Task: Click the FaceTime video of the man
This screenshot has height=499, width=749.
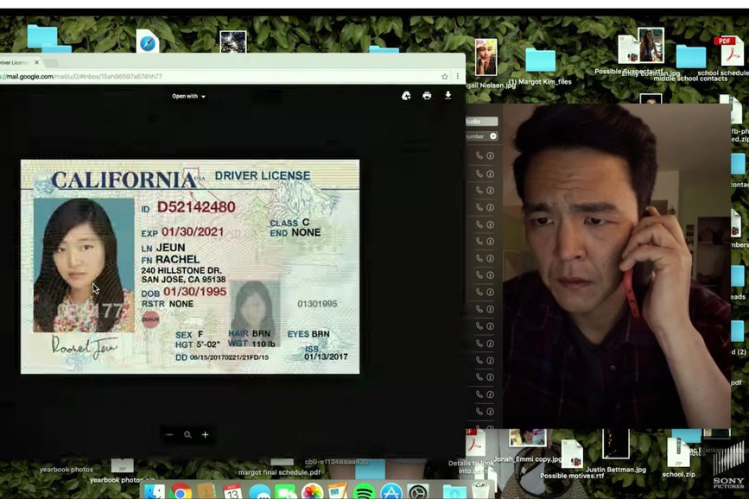Action: click(616, 266)
